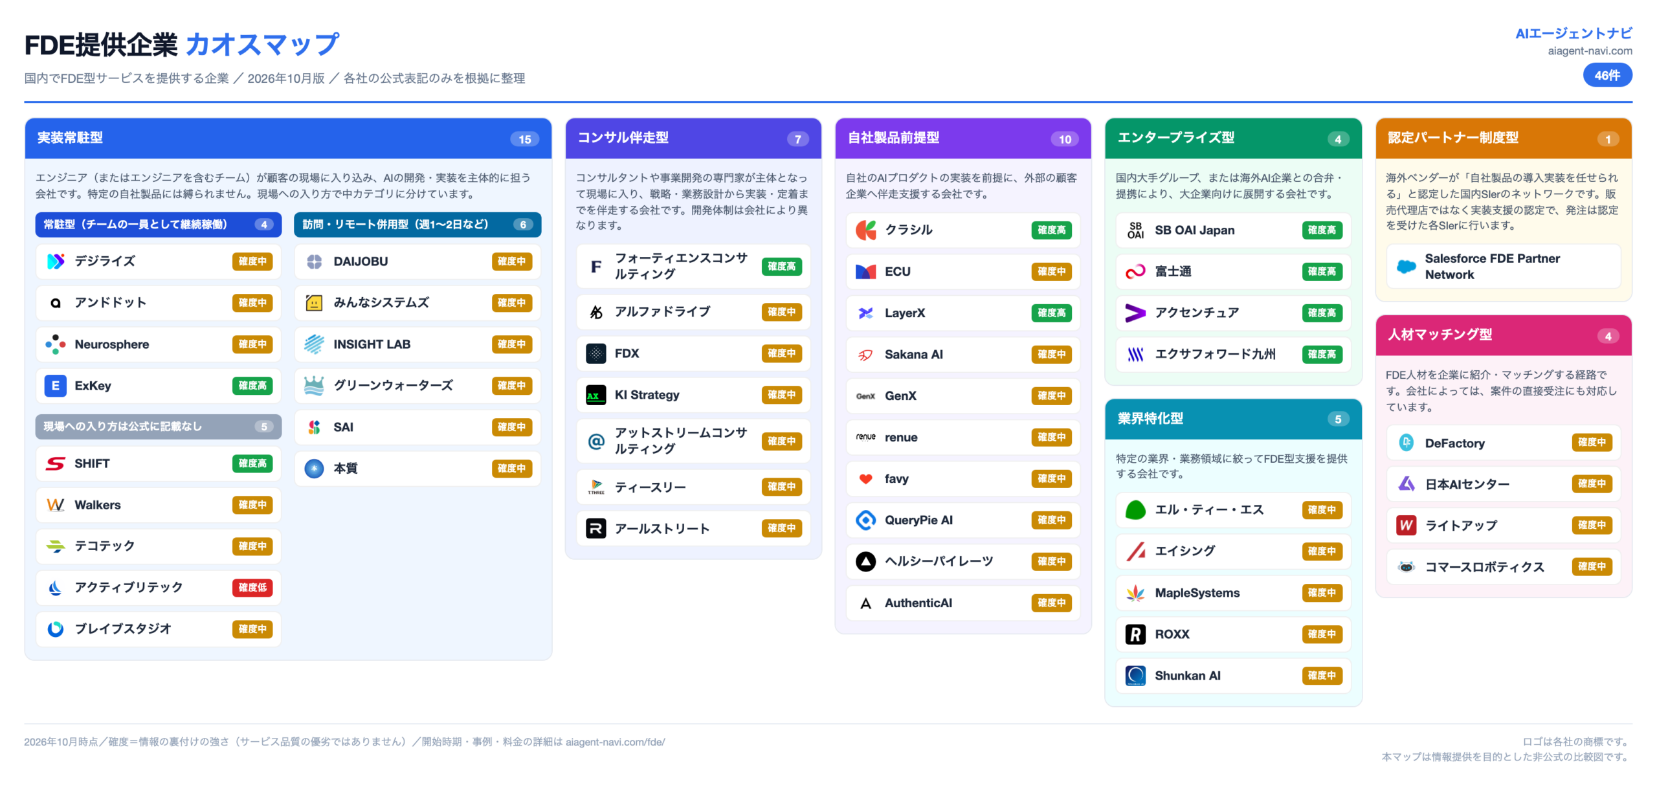Click the アットストリームコンサルティング company name
The height and width of the screenshot is (789, 1657).
[x=682, y=441]
